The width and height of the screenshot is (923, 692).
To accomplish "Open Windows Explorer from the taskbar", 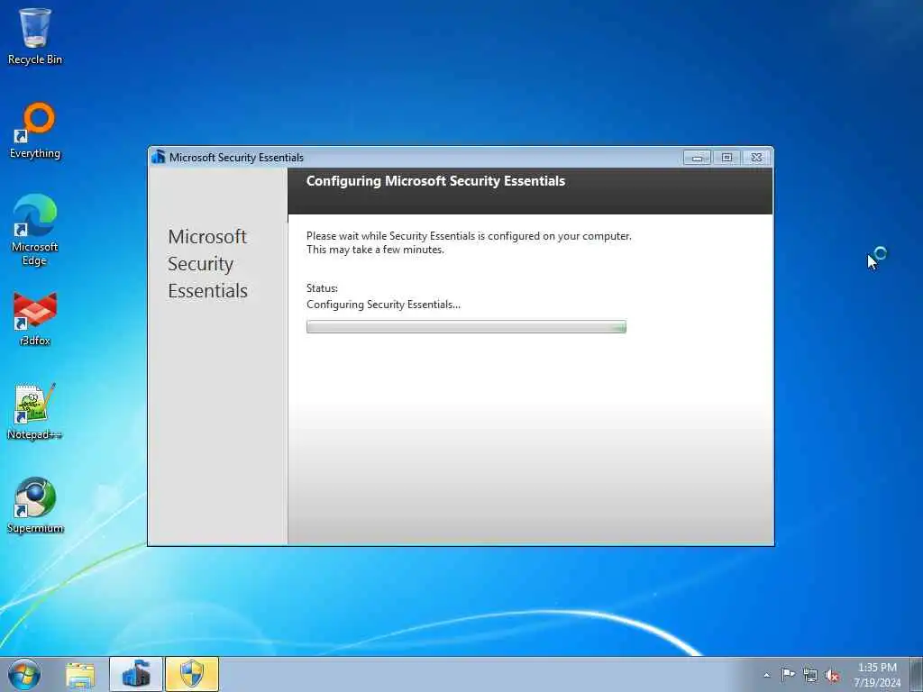I will (x=80, y=675).
